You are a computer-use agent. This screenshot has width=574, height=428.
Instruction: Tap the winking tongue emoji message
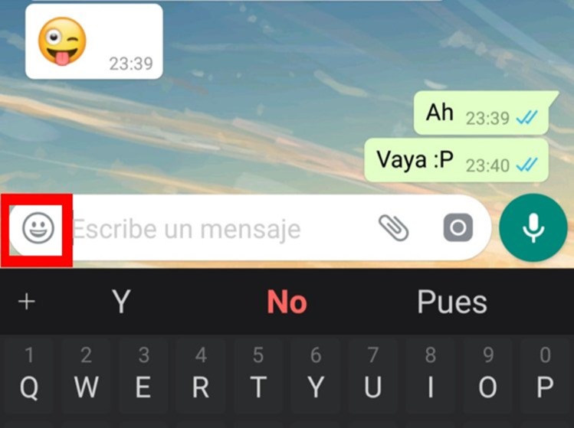pyautogui.click(x=94, y=41)
